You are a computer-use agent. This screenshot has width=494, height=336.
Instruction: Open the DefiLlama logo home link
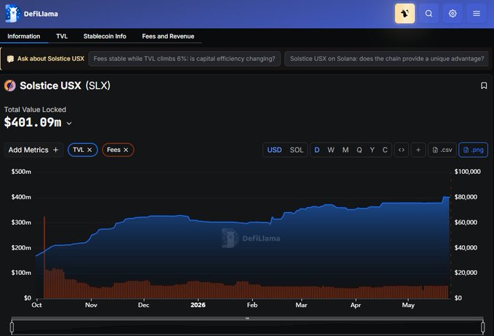point(31,14)
